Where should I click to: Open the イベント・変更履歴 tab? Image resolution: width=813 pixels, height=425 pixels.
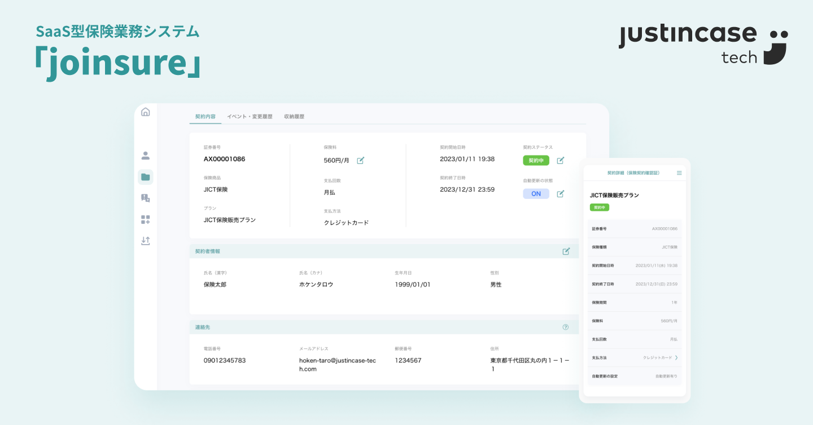(250, 117)
